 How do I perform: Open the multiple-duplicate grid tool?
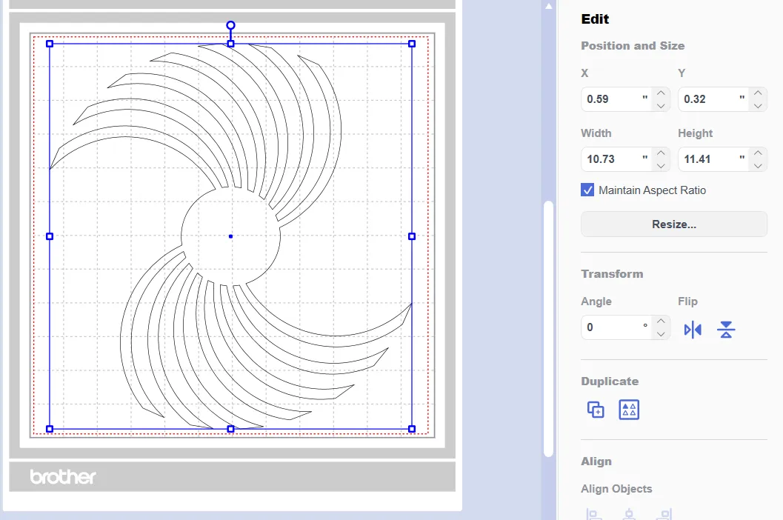629,410
